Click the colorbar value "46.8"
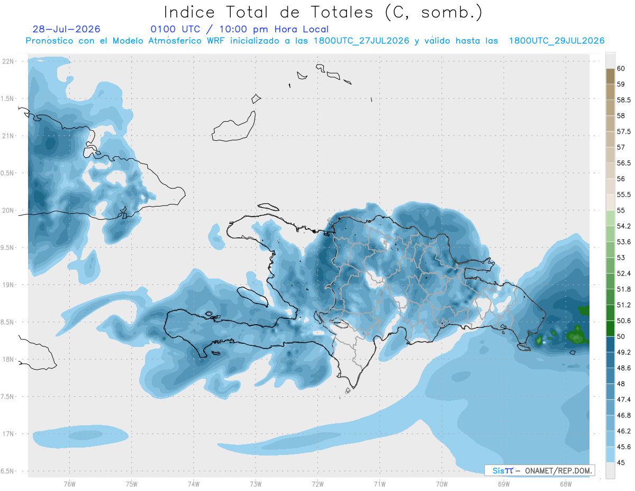The height and width of the screenshot is (491, 635). 624,415
